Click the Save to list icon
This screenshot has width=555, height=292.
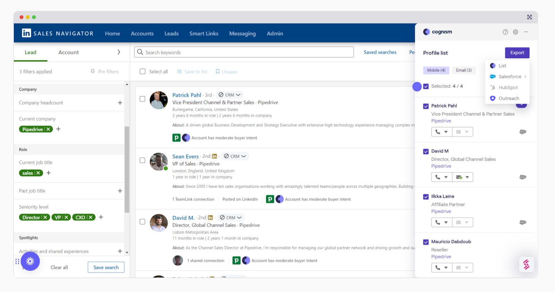click(179, 72)
